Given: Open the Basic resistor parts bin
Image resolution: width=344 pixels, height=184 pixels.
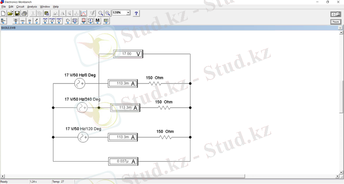Looking at the screenshot, I should (23, 21).
